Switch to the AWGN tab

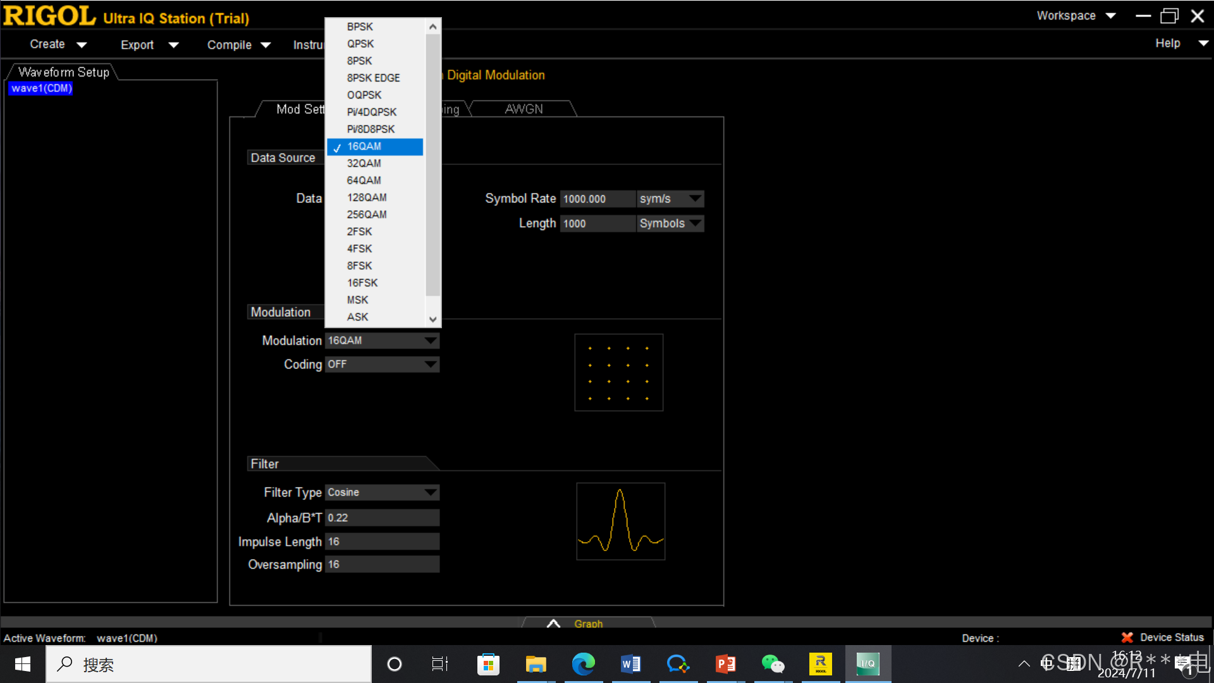point(524,109)
